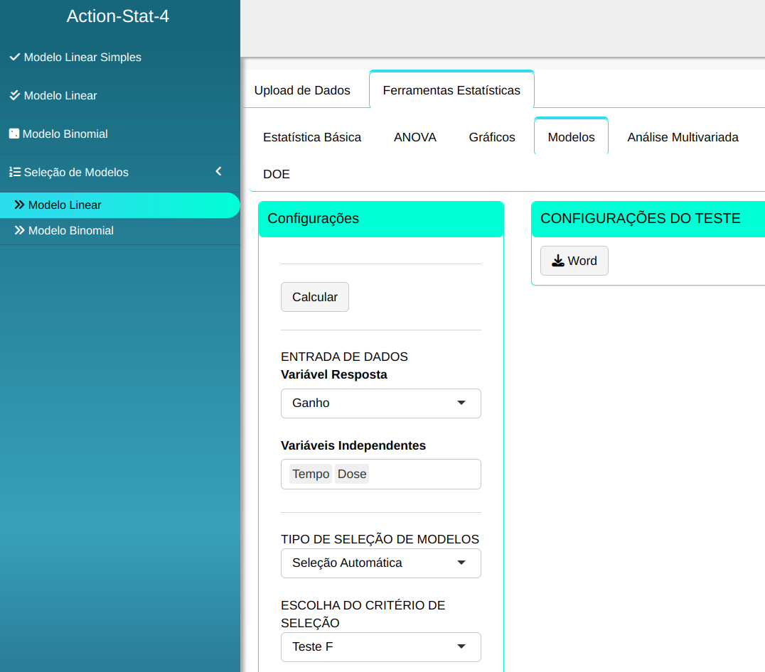765x672 pixels.
Task: Click the dice icon beside Modelo Binomial
Action: point(14,134)
